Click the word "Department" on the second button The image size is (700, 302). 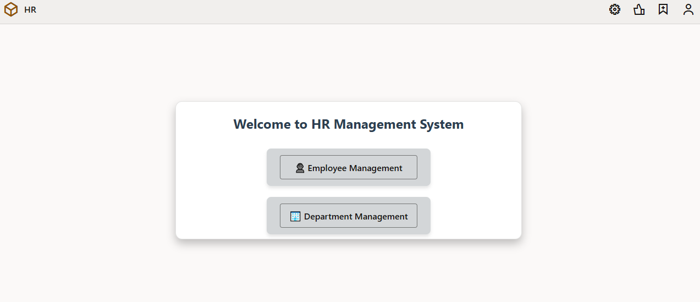point(329,217)
